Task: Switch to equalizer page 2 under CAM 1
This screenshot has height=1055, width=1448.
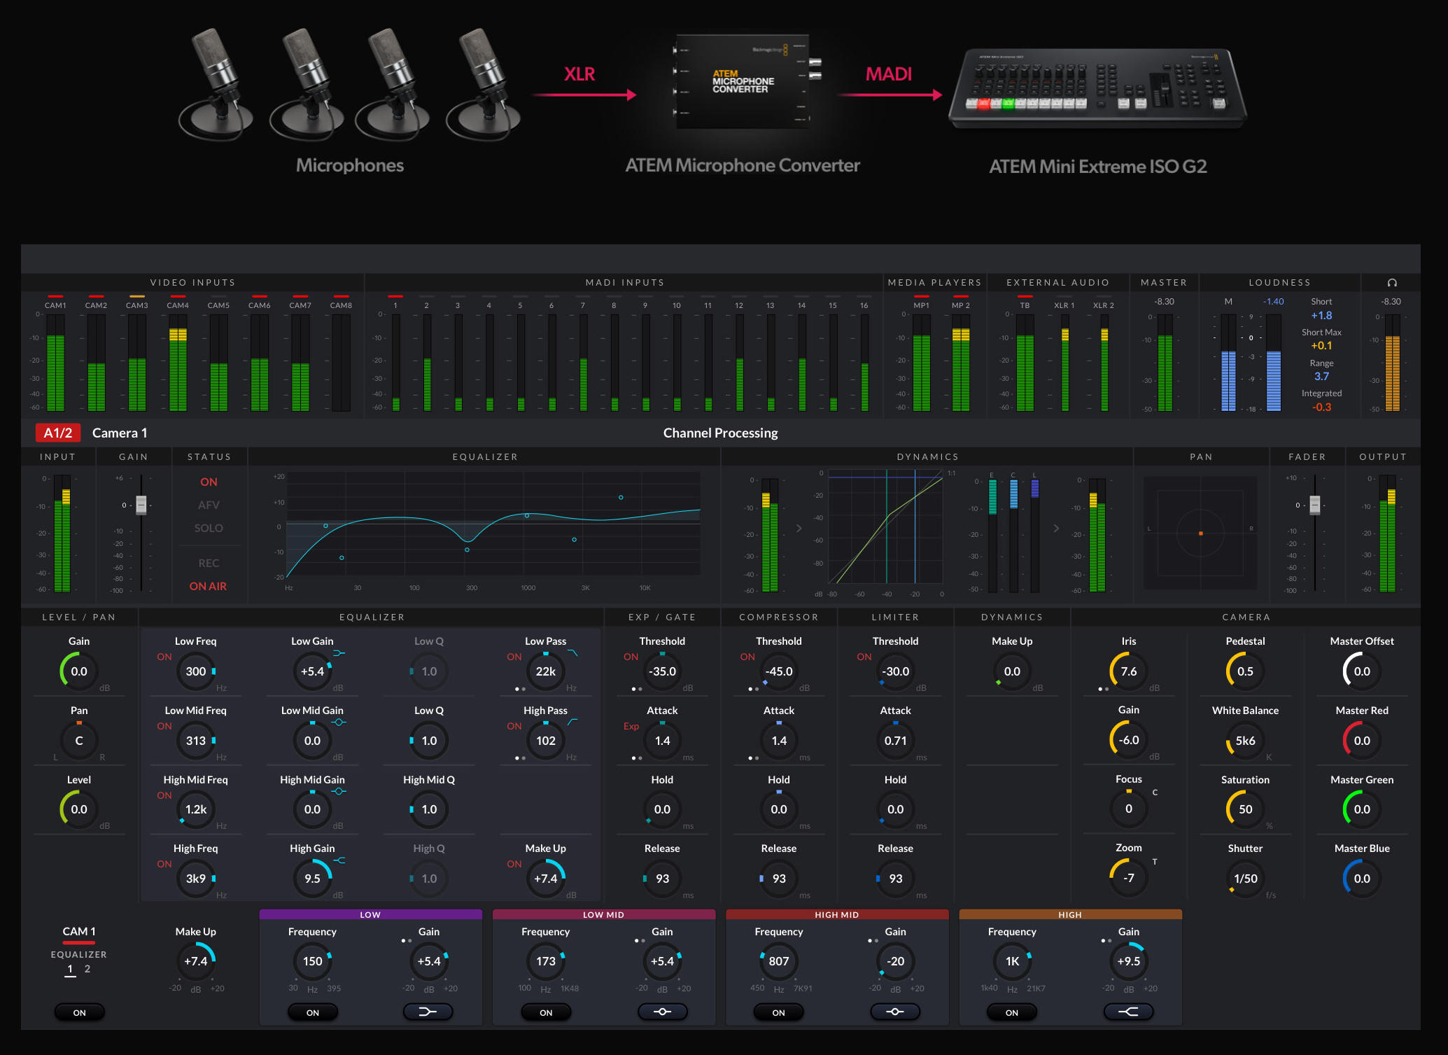Action: (x=87, y=969)
